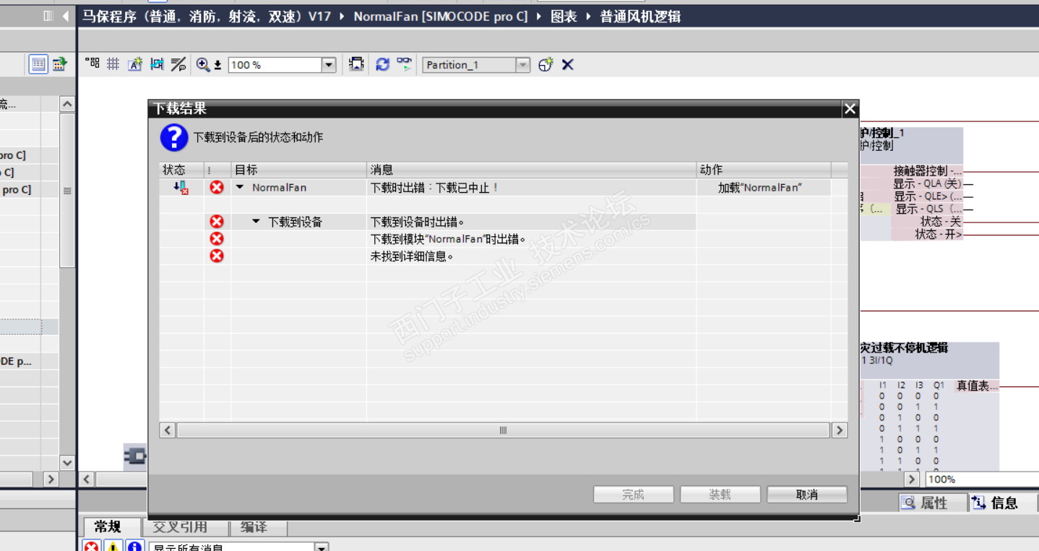Open the Partition_1 dropdown
The width and height of the screenshot is (1039, 551).
click(522, 65)
